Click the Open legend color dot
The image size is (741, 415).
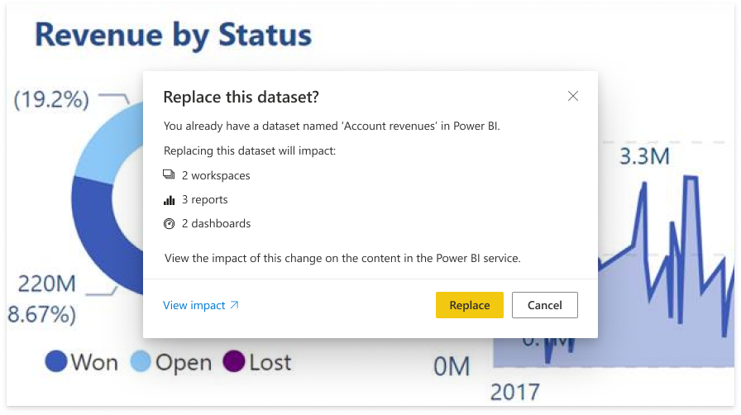tap(141, 362)
